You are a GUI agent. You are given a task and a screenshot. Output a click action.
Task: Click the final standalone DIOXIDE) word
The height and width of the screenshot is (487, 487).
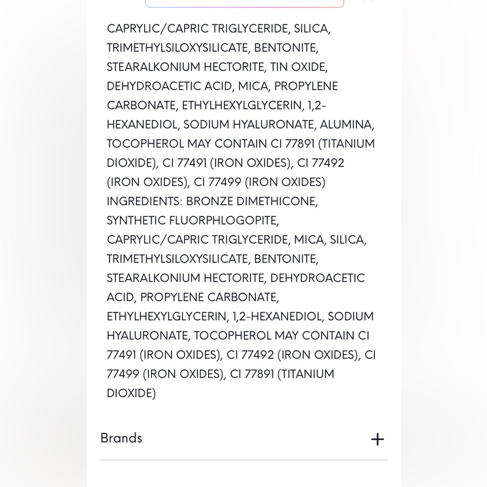pos(131,393)
